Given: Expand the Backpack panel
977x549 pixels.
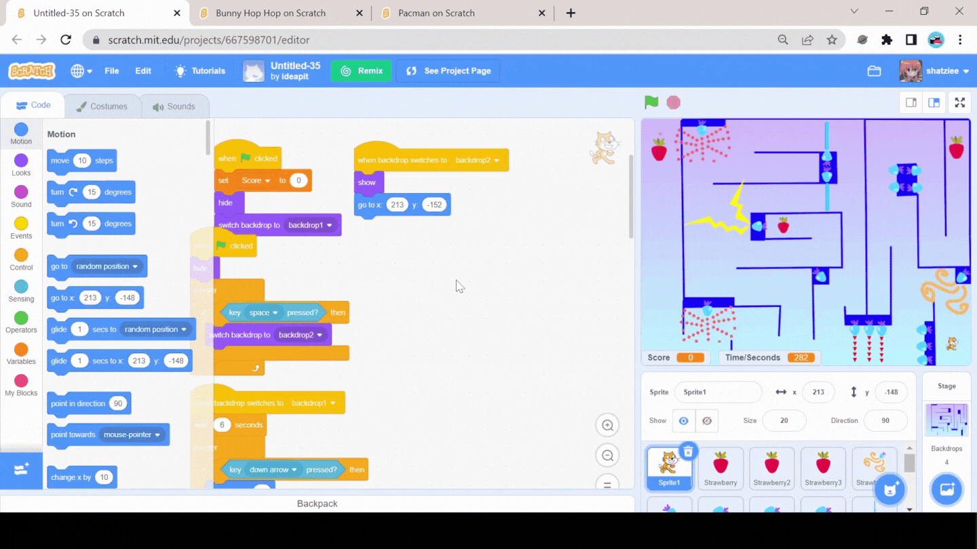Looking at the screenshot, I should [x=317, y=504].
